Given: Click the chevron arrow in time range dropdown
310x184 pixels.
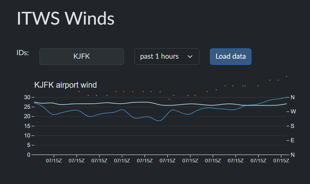Looking at the screenshot, I should [x=190, y=57].
